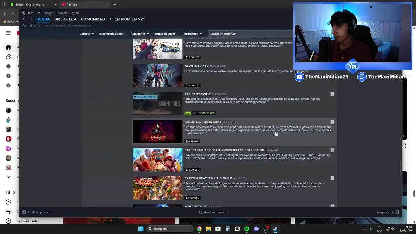Open the Productos menu
416x234 pixels.
[62, 13]
